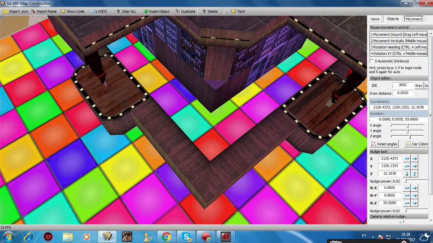Nudge X with the right arrow
Image resolution: width=433 pixels, height=243 pixels.
414,159
